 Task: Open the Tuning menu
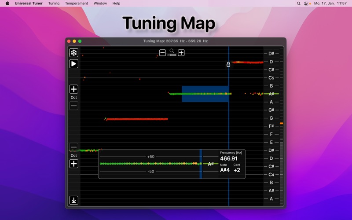[54, 4]
